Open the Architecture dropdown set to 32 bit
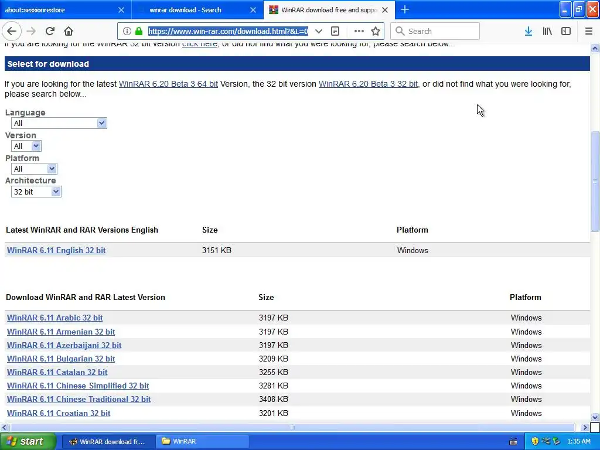Viewport: 600px width, 450px height. point(36,192)
